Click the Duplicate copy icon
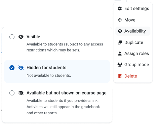This screenshot has height=124, width=156. click(120, 42)
